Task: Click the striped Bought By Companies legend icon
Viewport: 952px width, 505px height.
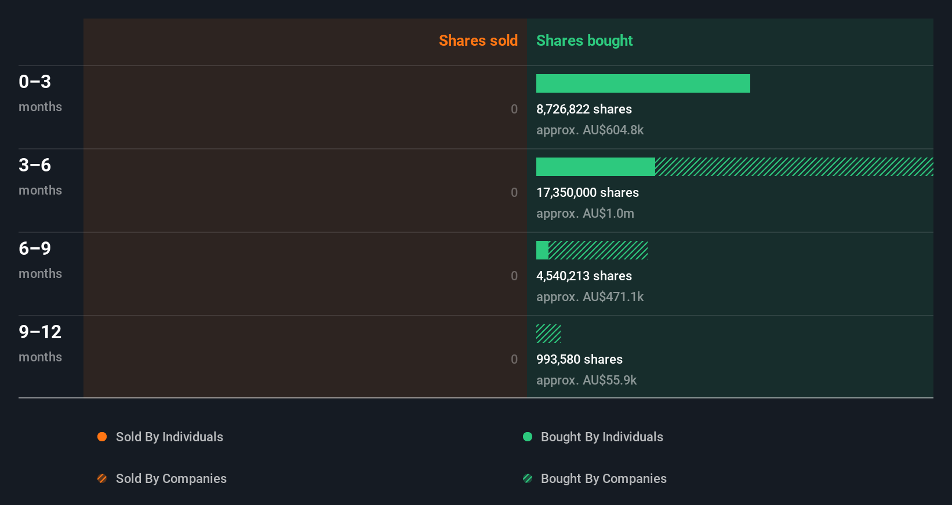Action: point(528,478)
